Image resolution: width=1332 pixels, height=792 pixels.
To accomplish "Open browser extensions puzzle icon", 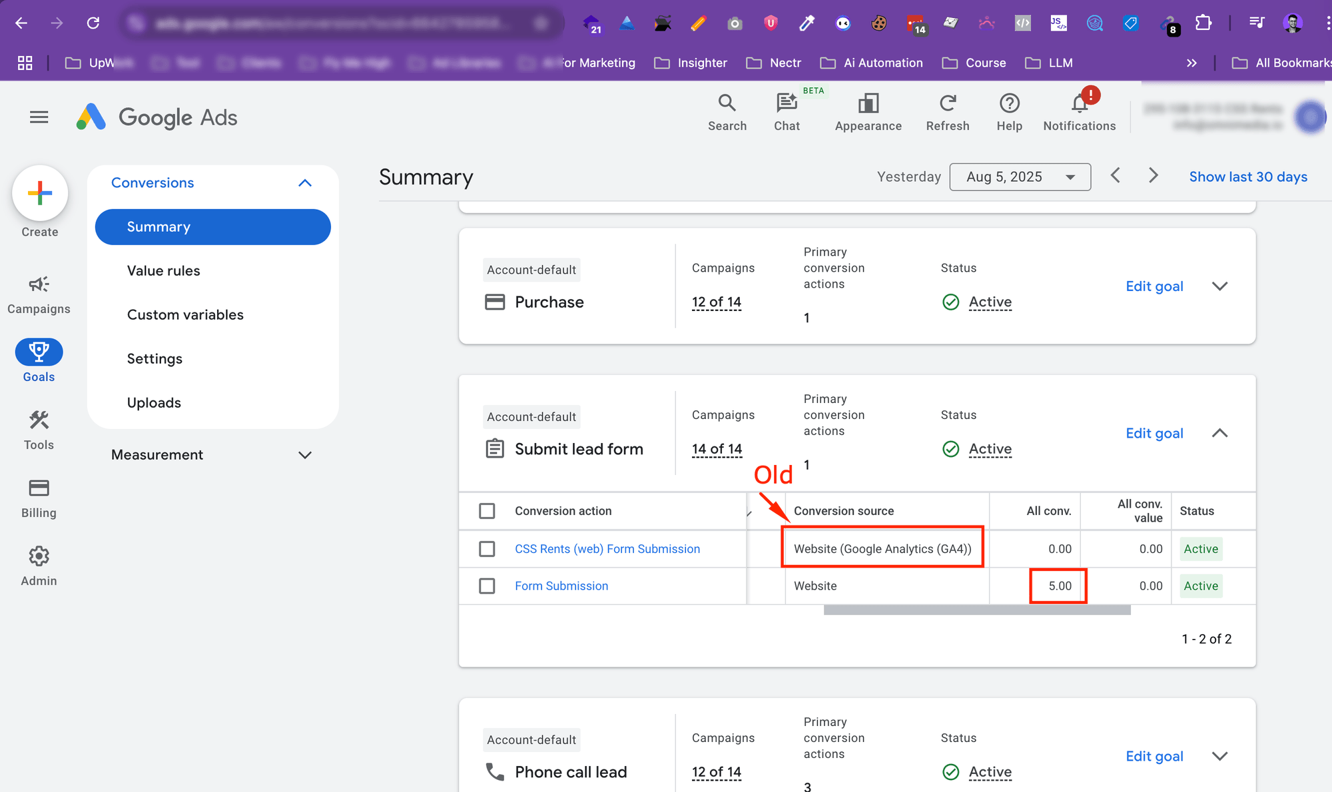I will [1203, 23].
